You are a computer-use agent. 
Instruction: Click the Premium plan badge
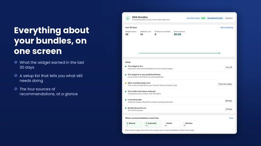tap(229, 18)
